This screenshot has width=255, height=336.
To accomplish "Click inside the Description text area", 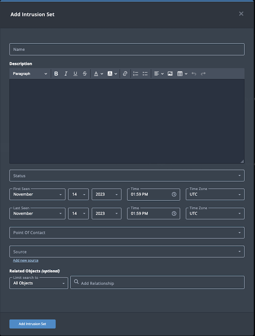I will click(127, 121).
